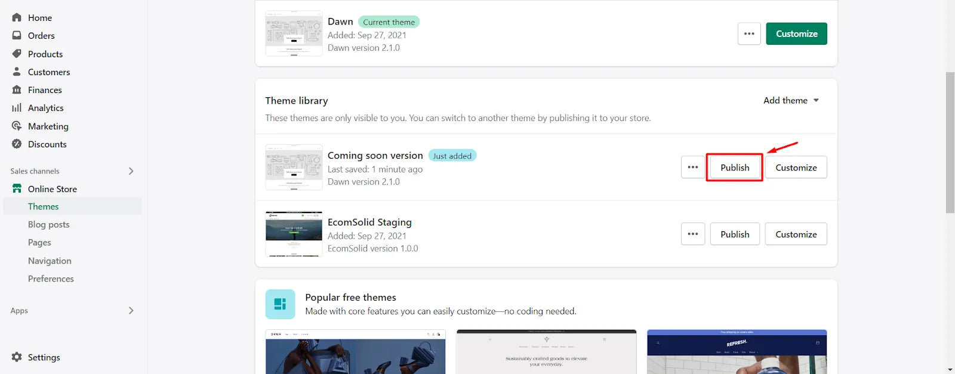Expand the Apps section chevron
Viewport: 955px width, 374px height.
click(x=131, y=311)
